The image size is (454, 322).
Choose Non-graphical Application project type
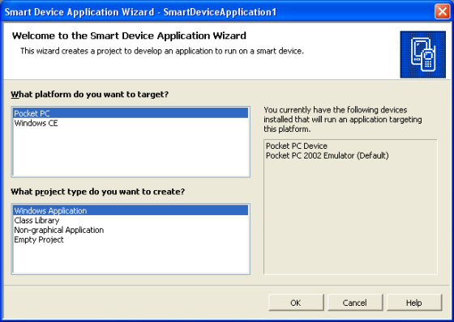(x=131, y=230)
